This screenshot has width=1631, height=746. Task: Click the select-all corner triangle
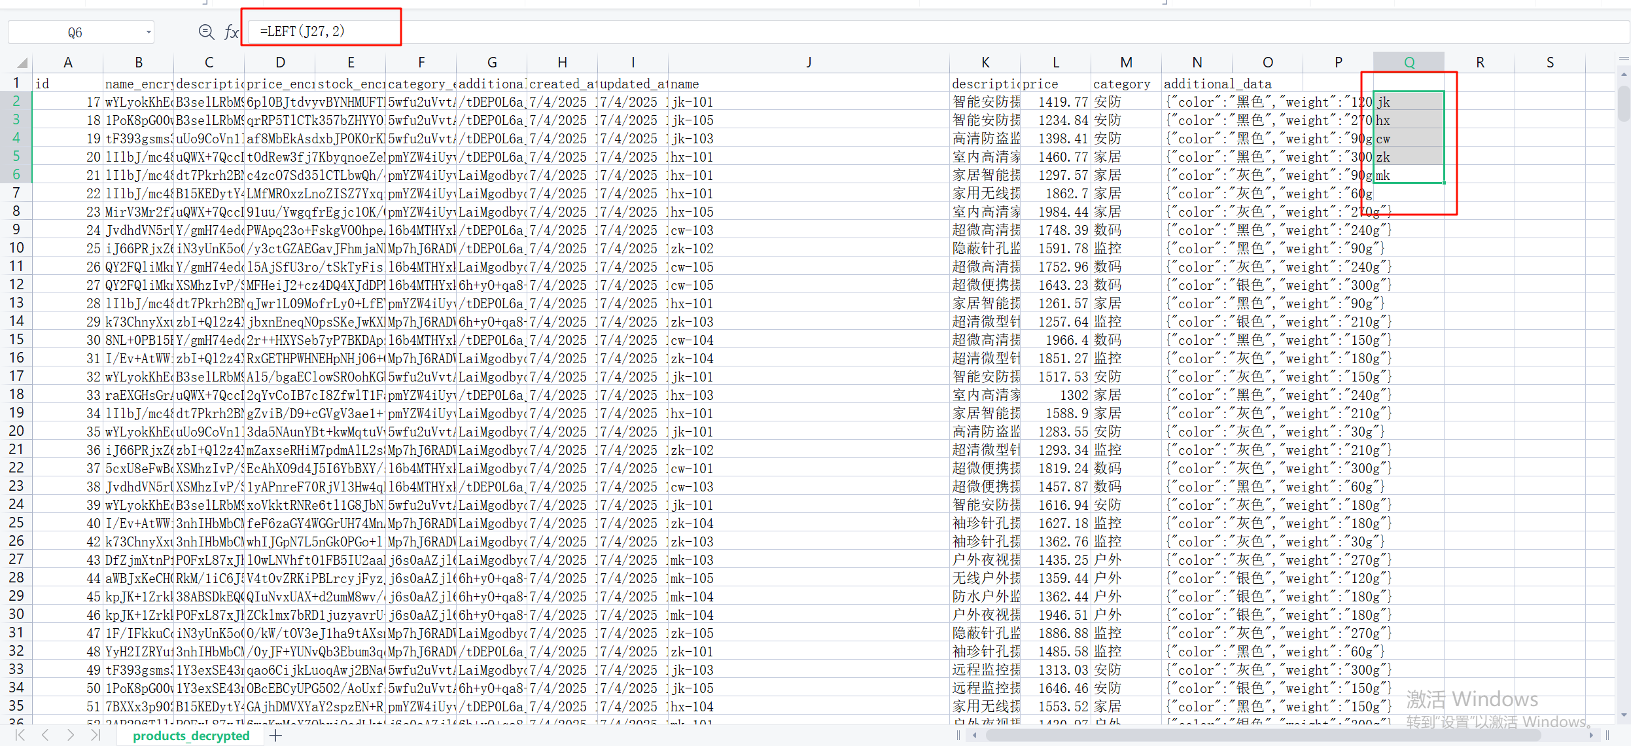pos(22,63)
